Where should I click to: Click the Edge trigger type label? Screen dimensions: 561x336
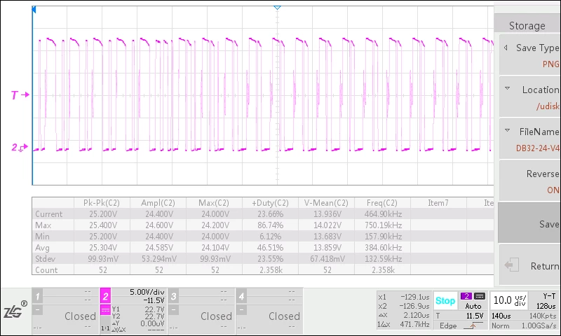coord(448,325)
